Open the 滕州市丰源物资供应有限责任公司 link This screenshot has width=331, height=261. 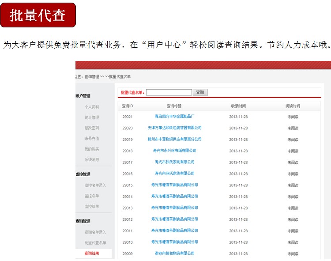click(175, 139)
